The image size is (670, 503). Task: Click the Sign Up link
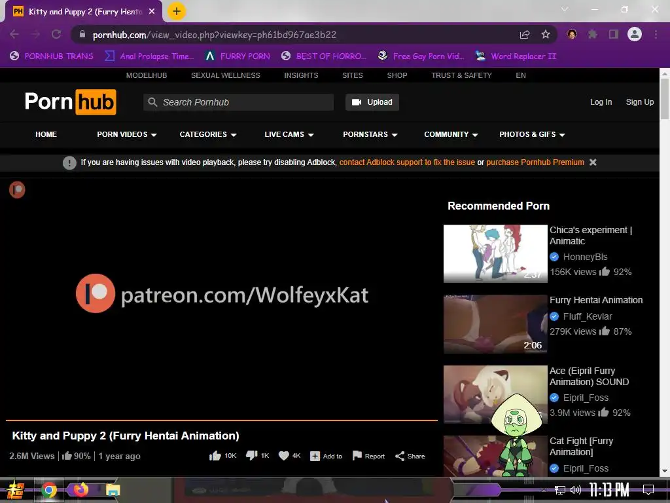pyautogui.click(x=640, y=102)
